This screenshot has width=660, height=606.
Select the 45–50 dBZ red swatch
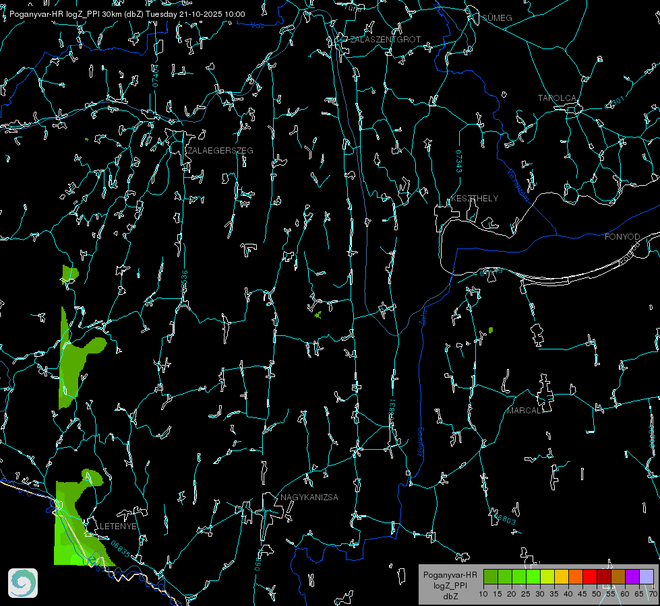tap(590, 576)
